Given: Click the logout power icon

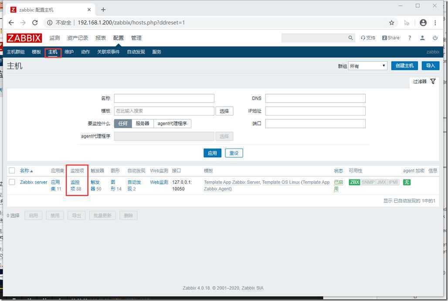Looking at the screenshot, I should pos(435,38).
